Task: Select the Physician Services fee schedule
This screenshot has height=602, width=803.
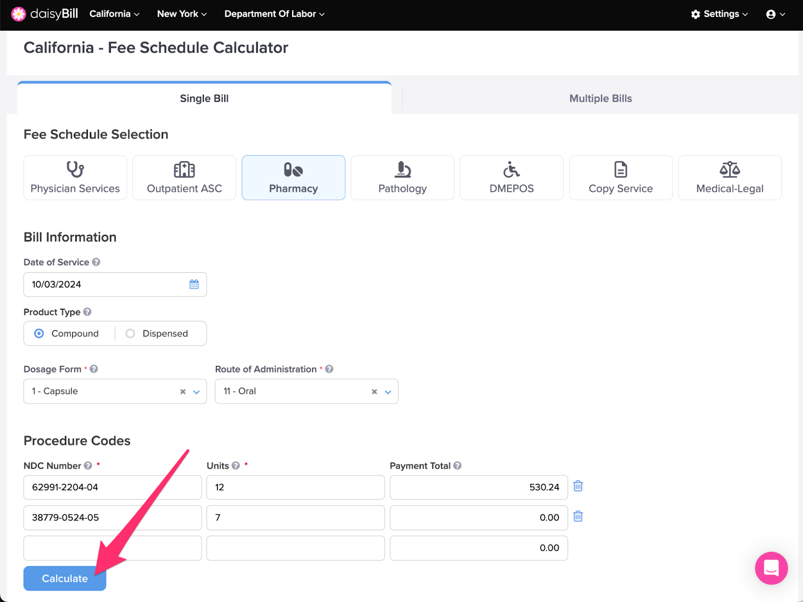Action: 75,177
